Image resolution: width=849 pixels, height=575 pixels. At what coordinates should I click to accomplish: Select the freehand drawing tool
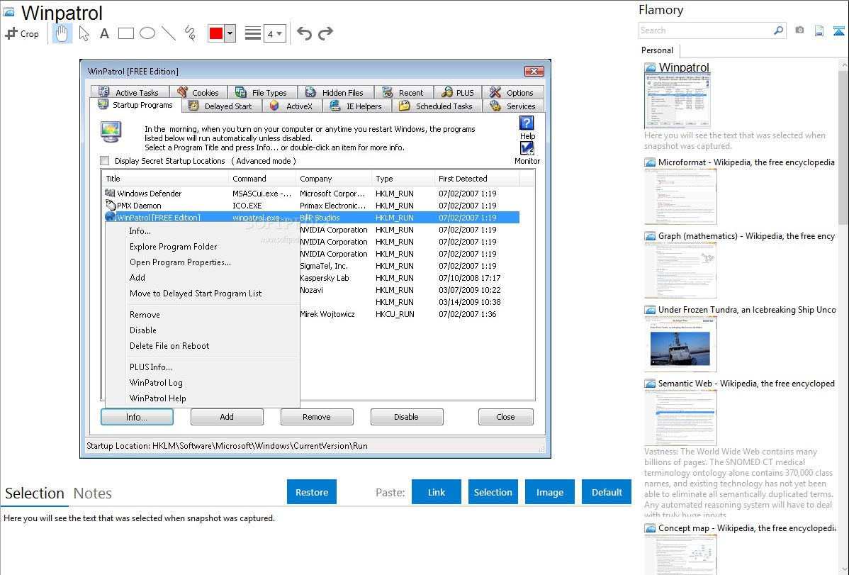189,33
